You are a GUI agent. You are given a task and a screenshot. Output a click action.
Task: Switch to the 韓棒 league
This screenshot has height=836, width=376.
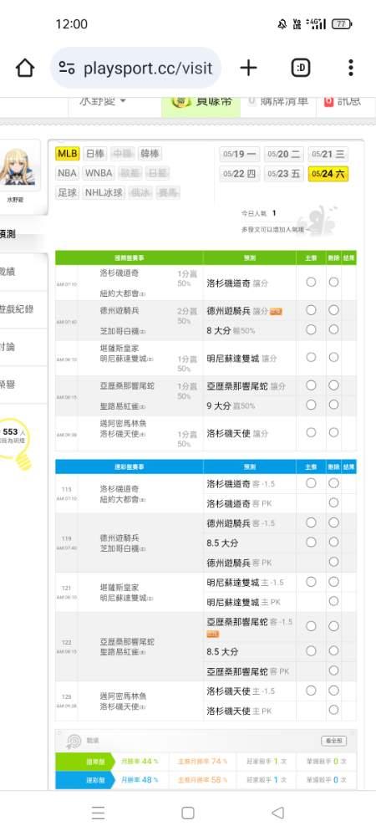point(150,154)
